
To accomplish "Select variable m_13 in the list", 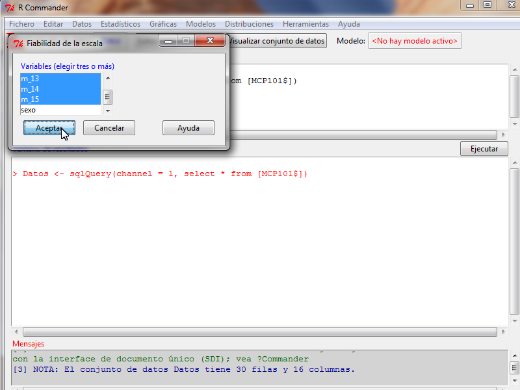I will tap(60, 79).
